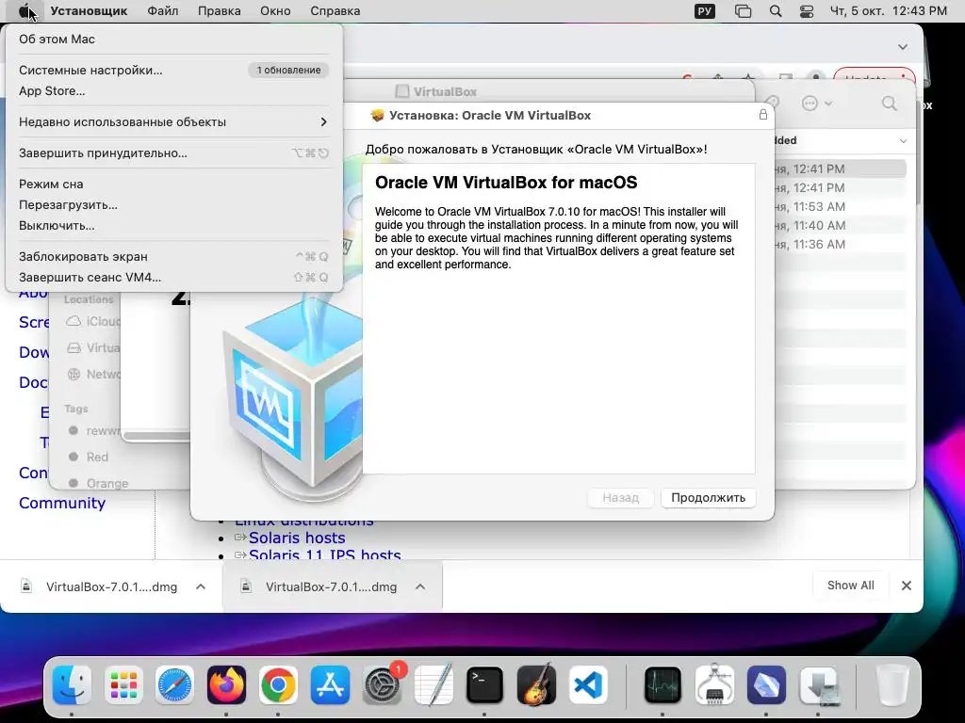Open the Solaris hosts link
Screen dimensions: 965x723
pos(297,538)
